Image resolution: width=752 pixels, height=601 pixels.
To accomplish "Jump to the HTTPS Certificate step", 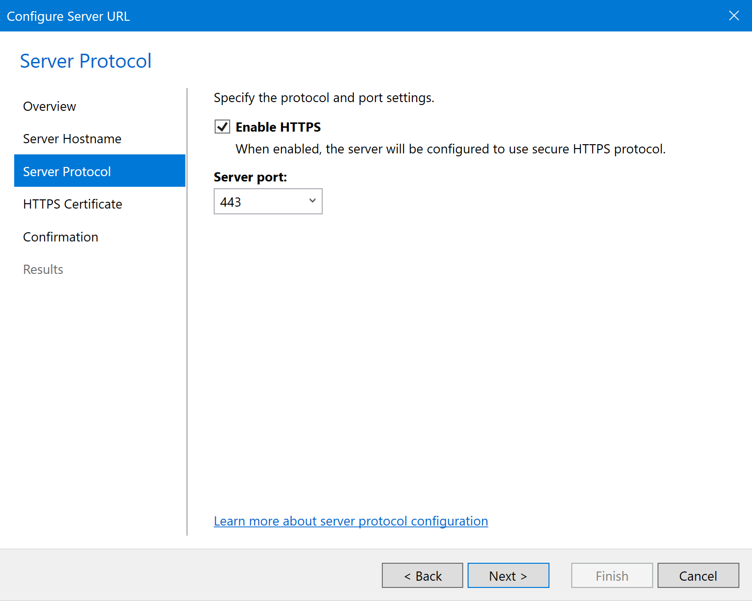I will click(x=73, y=204).
